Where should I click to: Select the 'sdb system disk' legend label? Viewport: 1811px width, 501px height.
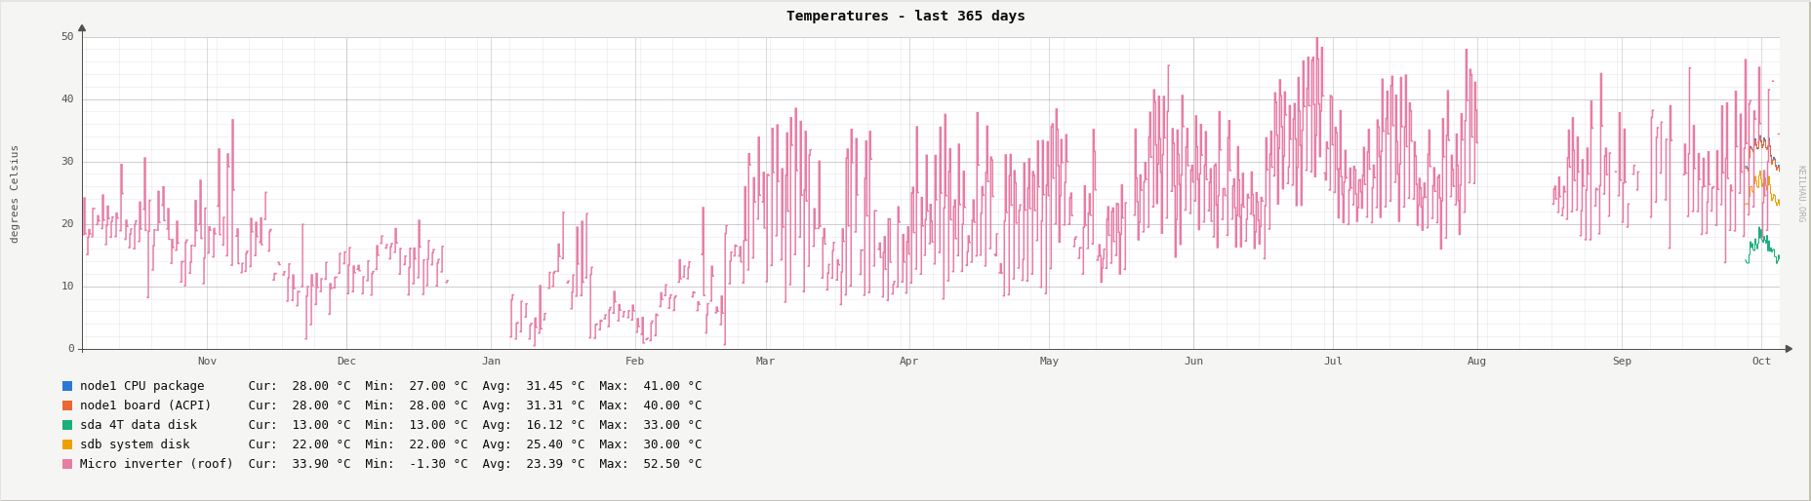click(135, 444)
